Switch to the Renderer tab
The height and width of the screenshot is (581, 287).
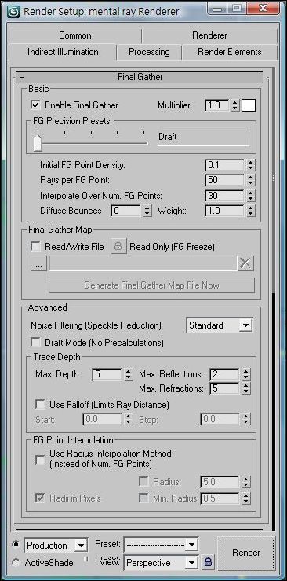tap(209, 35)
